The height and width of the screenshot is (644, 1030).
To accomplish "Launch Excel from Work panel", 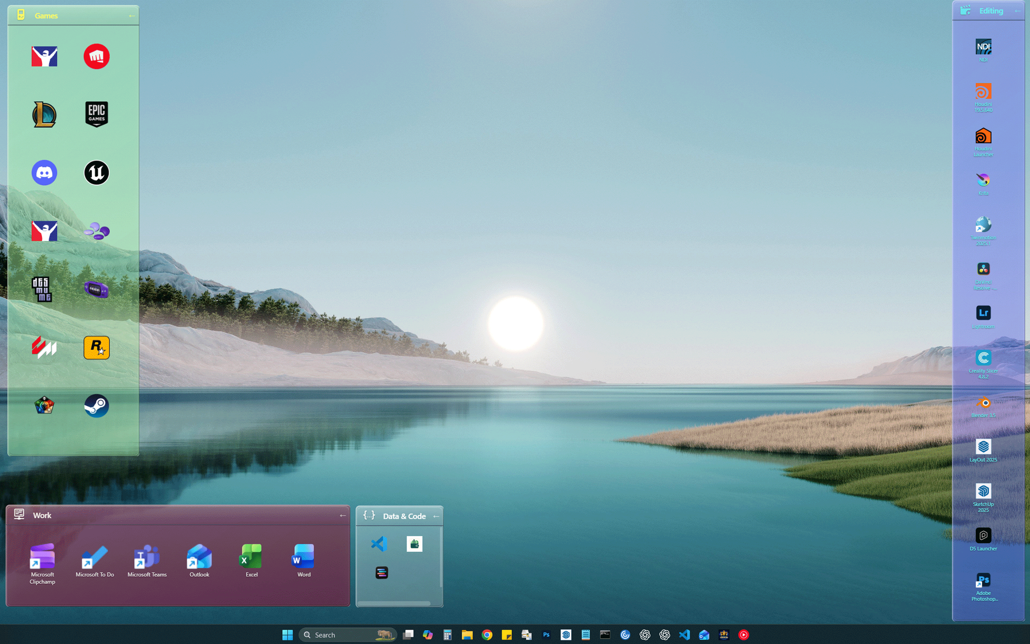I will pos(251,561).
